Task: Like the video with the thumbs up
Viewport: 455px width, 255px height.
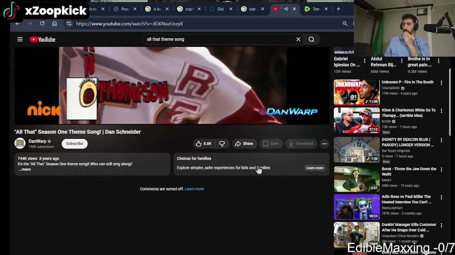Action: point(203,143)
